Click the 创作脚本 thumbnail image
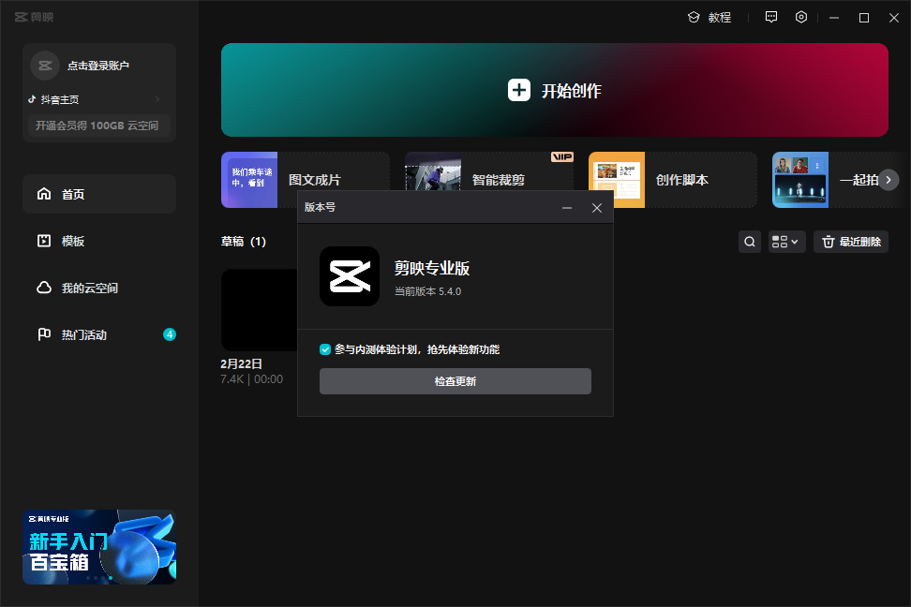 click(617, 180)
